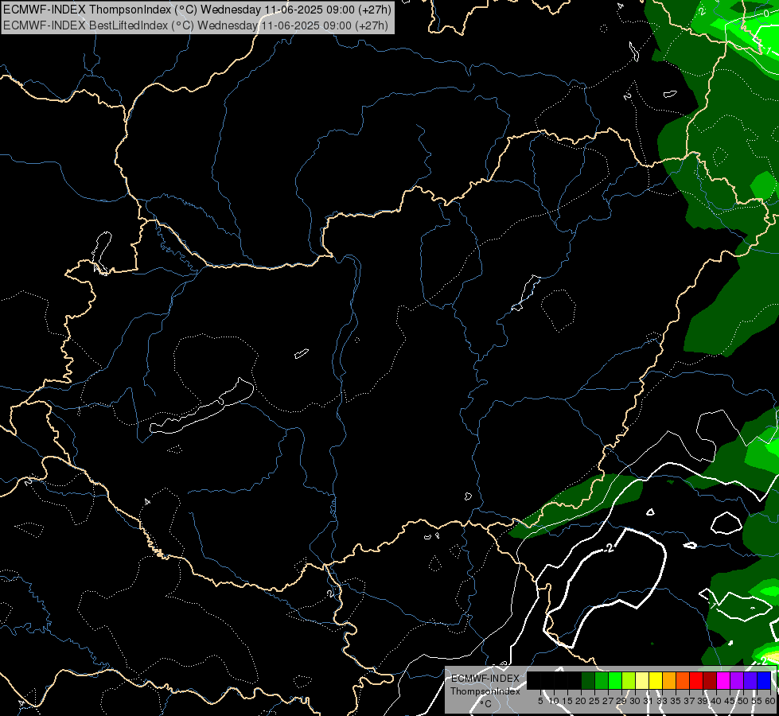Image resolution: width=779 pixels, height=716 pixels.
Task: Click the legend's ECMWF-INDEX label
Action: 485,679
